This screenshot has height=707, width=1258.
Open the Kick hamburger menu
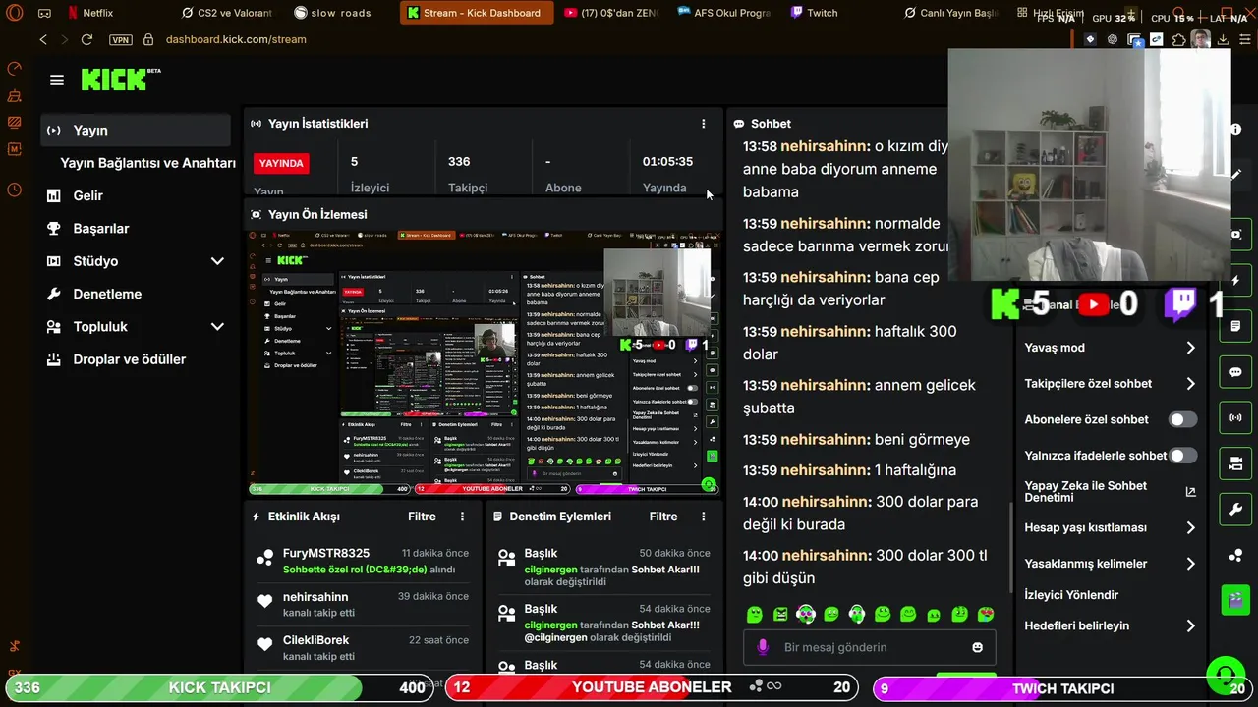point(57,81)
